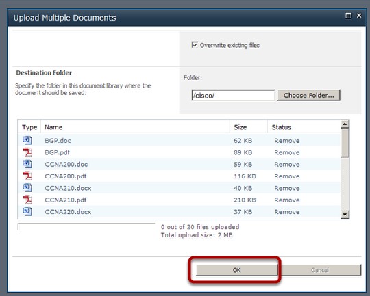Click the Type column header
370x296 pixels.
tap(29, 127)
